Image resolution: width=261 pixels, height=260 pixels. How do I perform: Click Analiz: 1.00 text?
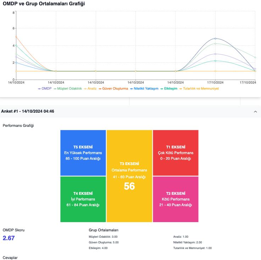point(181,237)
